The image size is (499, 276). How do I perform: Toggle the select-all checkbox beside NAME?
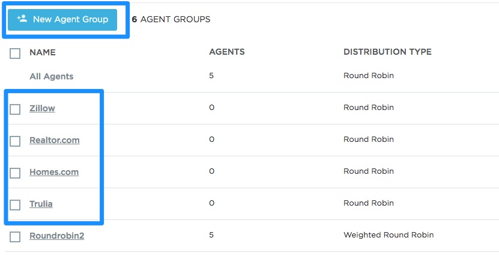pos(15,54)
